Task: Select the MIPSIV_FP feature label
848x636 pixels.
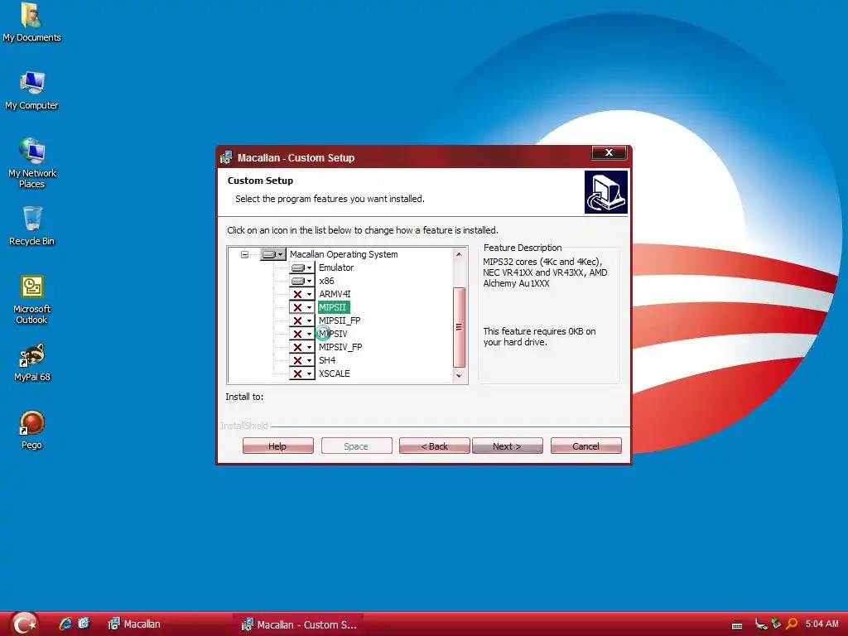Action: click(x=340, y=347)
